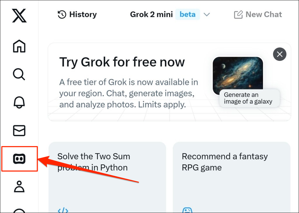The image size is (299, 213).
Task: Open Explore with the magnifying glass icon
Action: (19, 74)
